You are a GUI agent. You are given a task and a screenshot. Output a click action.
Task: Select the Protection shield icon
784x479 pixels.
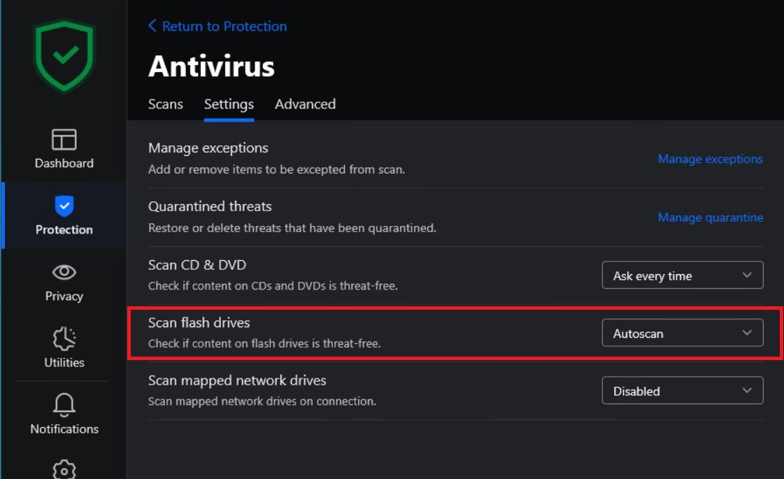click(x=64, y=206)
